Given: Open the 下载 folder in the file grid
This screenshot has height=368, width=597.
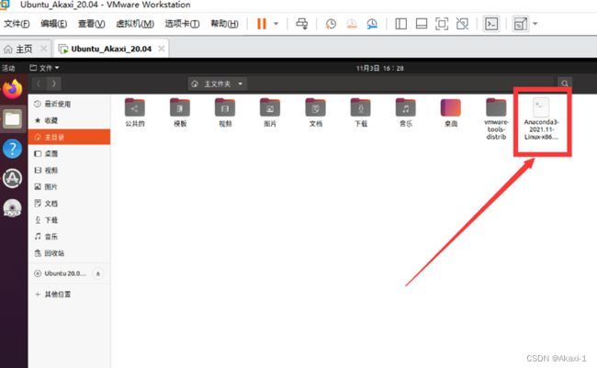Looking at the screenshot, I should point(360,113).
